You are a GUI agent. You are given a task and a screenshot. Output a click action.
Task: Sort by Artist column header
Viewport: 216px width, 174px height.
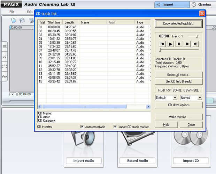click(121, 22)
